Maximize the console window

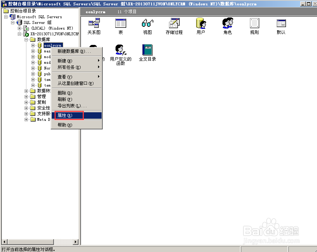(x=308, y=4)
